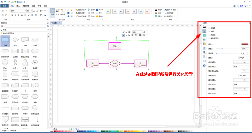
Task: Choose the 子流程 subprocess shape
Action: click(15, 52)
